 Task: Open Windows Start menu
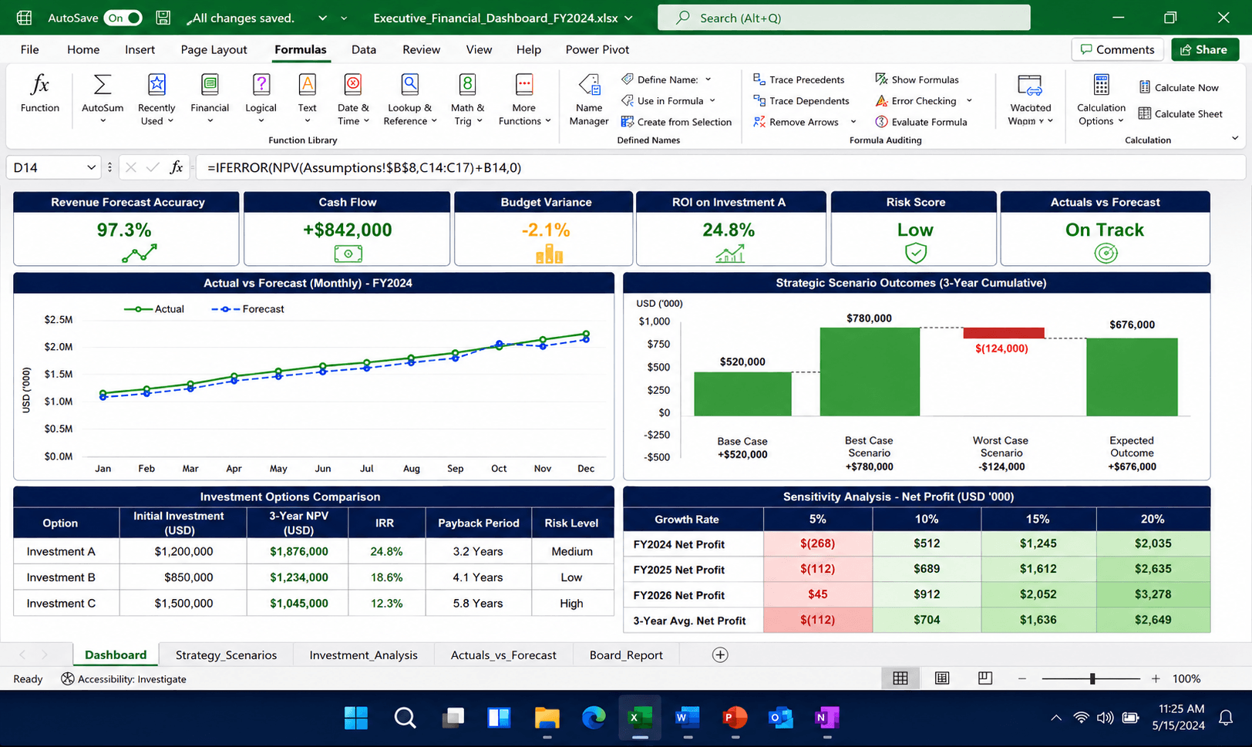355,718
